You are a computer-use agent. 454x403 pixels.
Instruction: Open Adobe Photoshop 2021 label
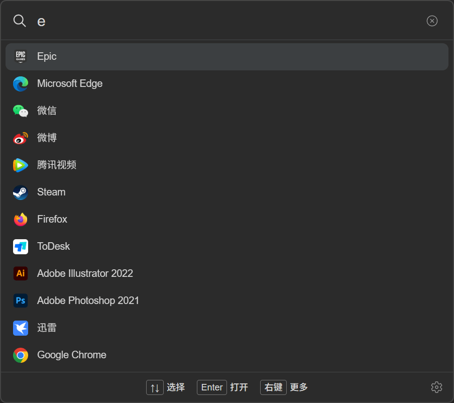coord(88,300)
